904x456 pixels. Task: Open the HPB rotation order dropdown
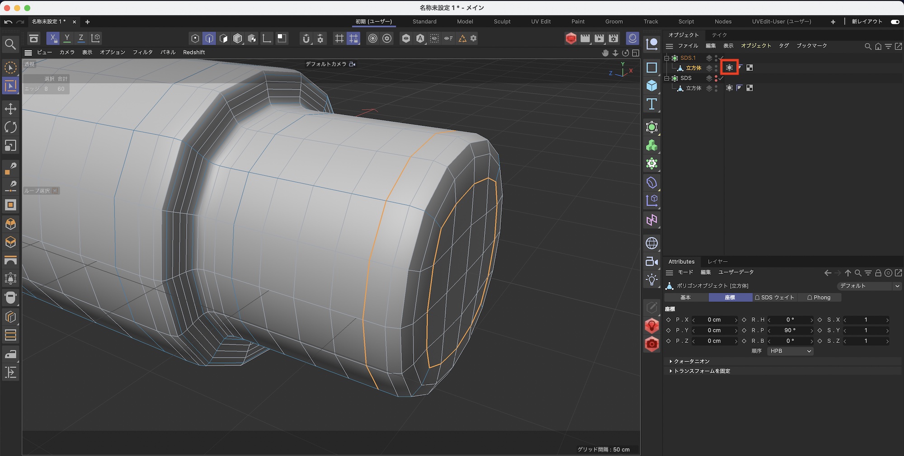click(790, 351)
